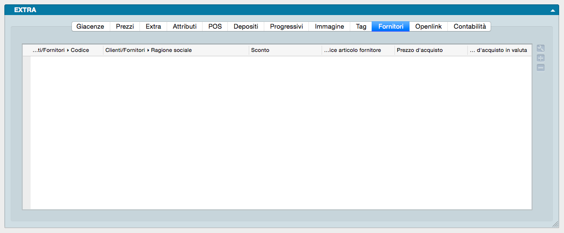
Task: Select the Attributi tab
Action: tap(185, 27)
